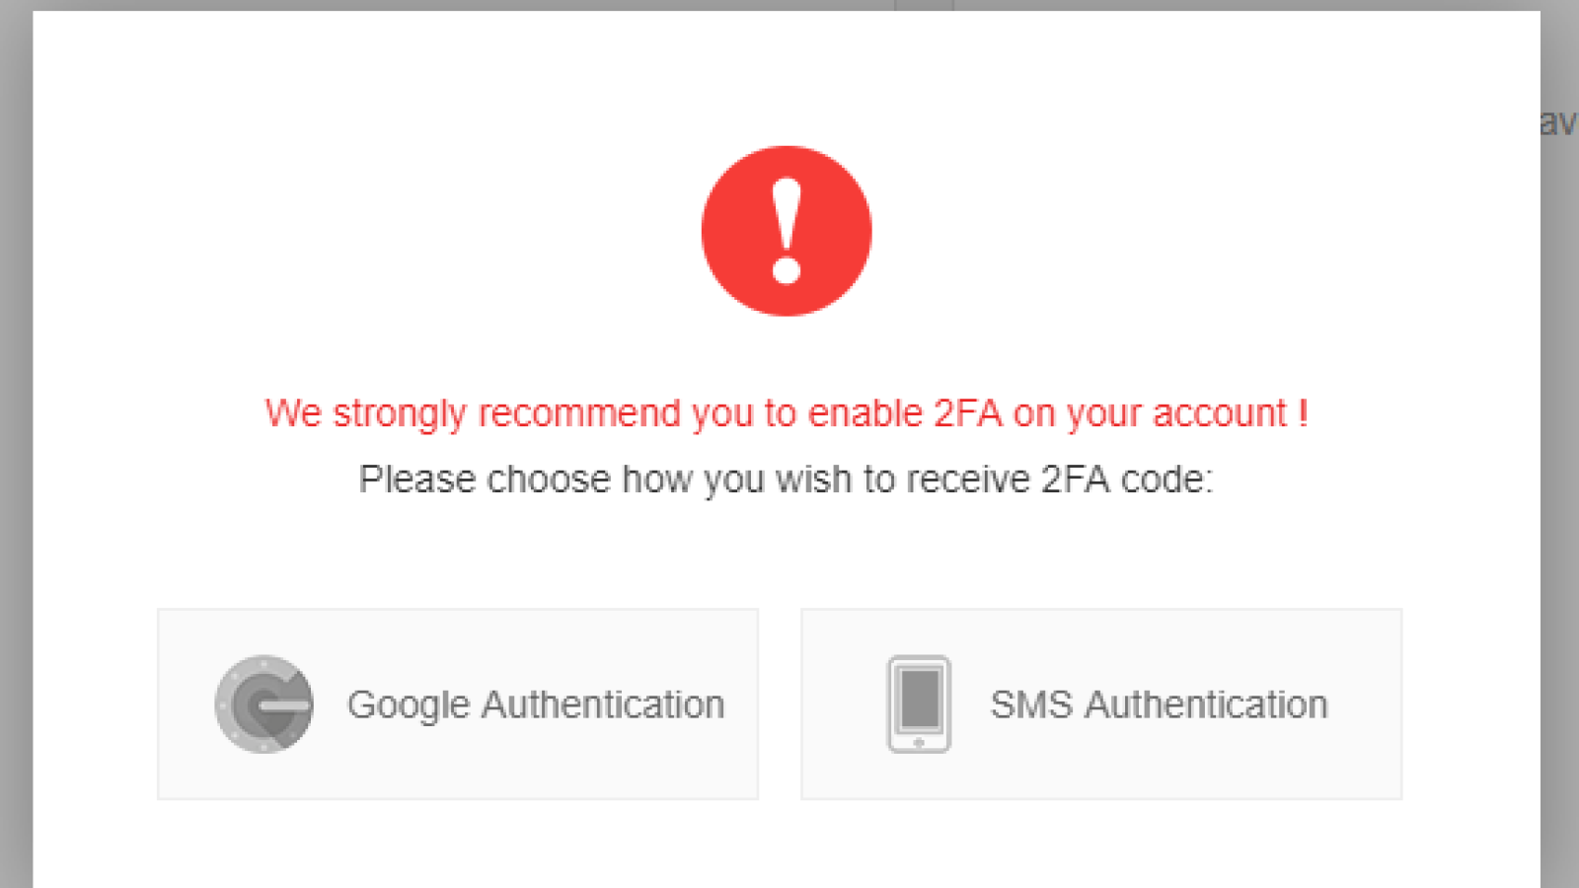Screen dimensions: 1579x888
Task: Click partially hidden 'av' text behind dialog
Action: (x=1558, y=122)
